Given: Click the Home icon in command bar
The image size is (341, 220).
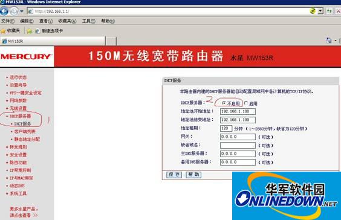Looking at the screenshot, I should coord(328,40).
